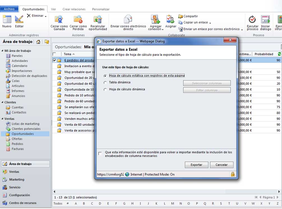Click Todos in the alphabet filter
282x209 pixels.
tap(58, 203)
